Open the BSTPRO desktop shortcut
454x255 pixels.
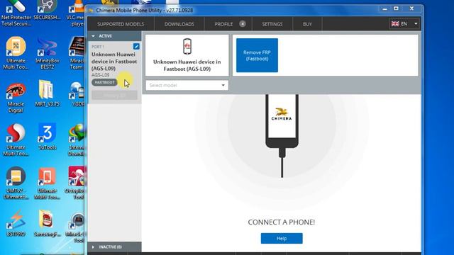16,223
